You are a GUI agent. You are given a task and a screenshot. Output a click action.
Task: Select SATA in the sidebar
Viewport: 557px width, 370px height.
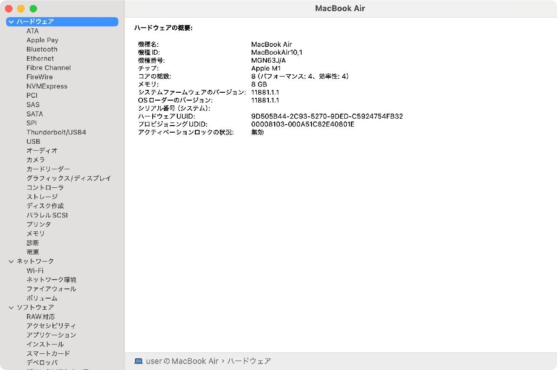(x=35, y=114)
